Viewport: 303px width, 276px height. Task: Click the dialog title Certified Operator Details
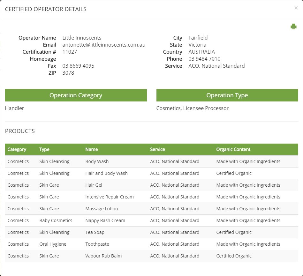click(x=46, y=9)
